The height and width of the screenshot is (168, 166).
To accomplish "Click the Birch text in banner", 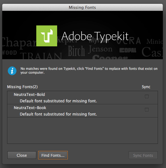I will [x=76, y=51].
